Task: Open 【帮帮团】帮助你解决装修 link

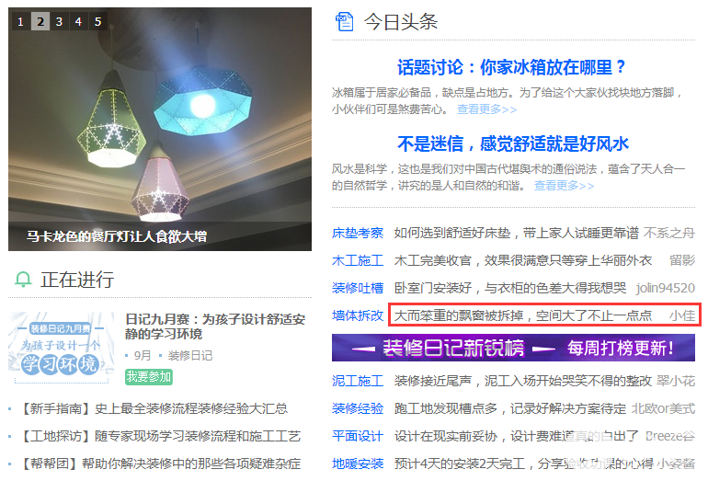Action: pos(161,464)
